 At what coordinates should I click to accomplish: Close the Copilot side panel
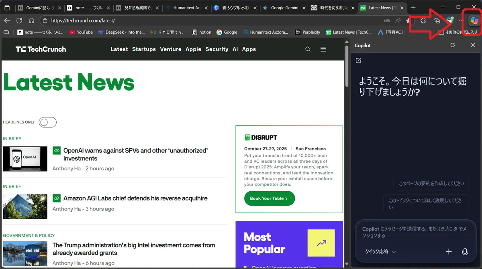473,45
